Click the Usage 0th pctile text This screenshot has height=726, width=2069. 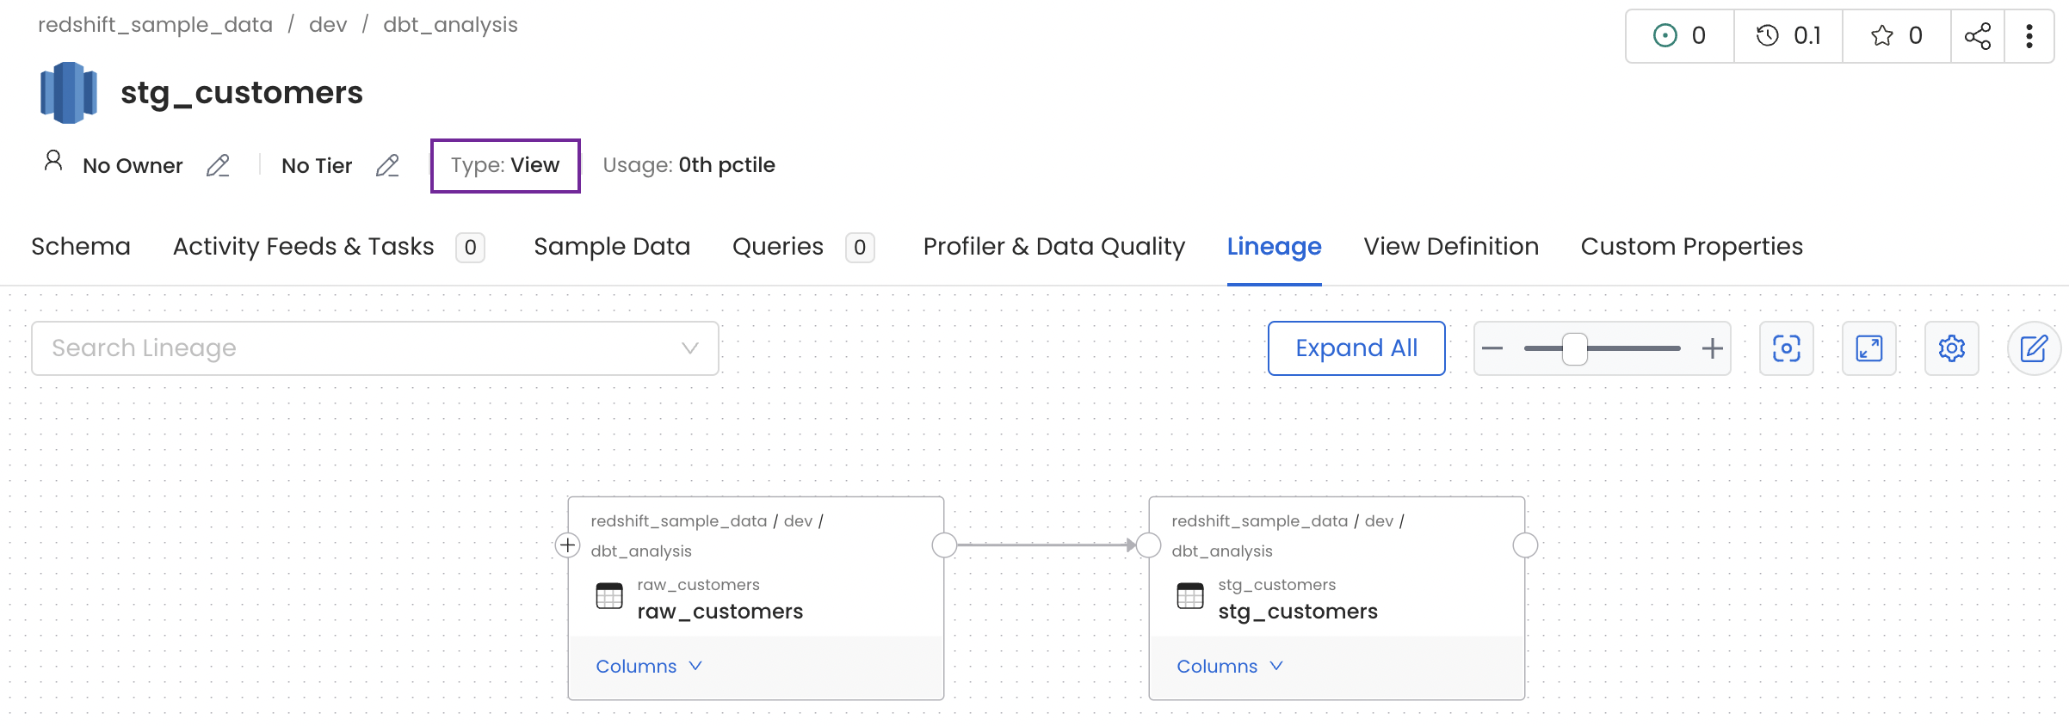tap(689, 165)
